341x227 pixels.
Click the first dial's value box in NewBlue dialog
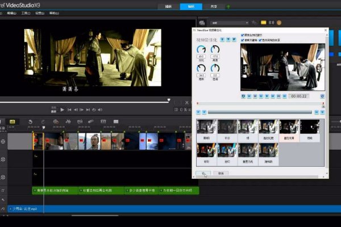(202, 57)
